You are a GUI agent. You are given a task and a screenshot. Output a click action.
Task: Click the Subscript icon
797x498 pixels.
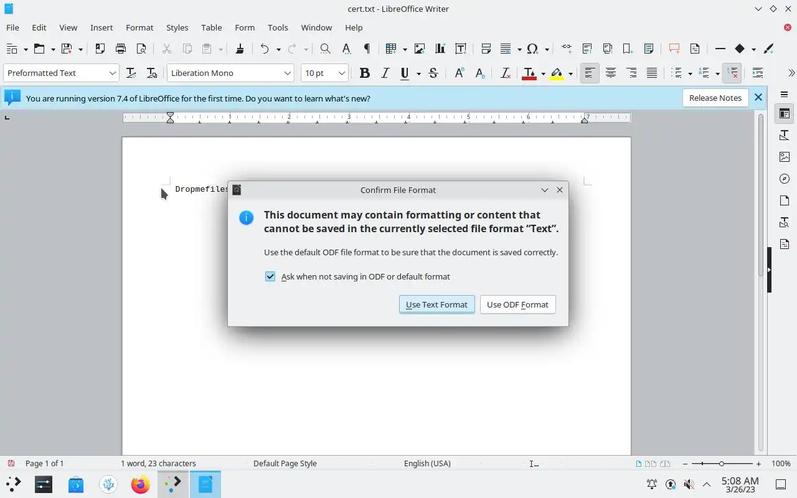pos(480,73)
